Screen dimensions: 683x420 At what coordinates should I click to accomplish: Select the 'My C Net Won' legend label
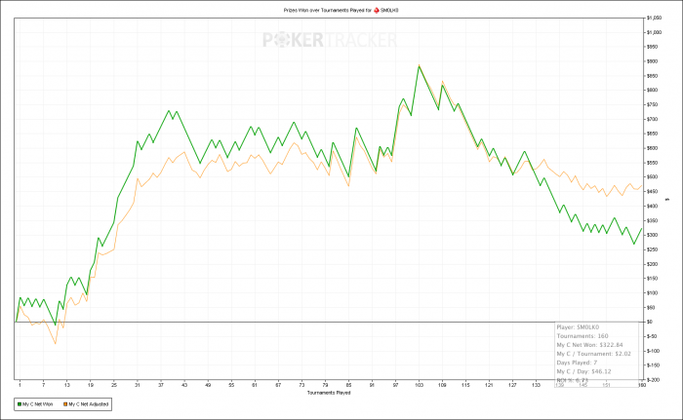tap(37, 404)
